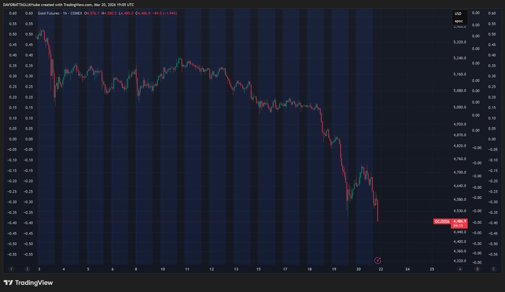
Task: Click date 19 on time axis
Action: 334,269
